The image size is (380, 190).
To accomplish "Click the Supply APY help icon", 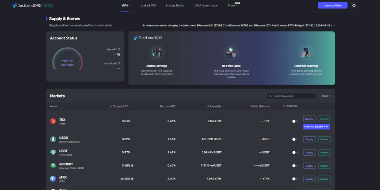I will (x=111, y=106).
